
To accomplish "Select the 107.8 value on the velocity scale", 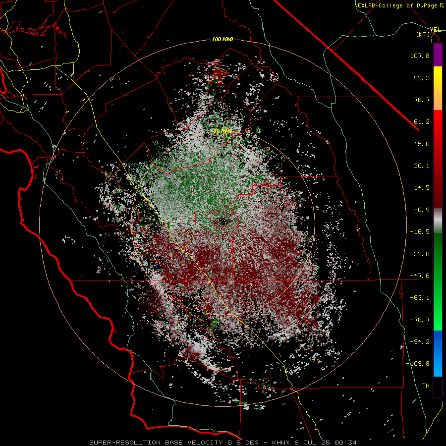I will coord(420,56).
